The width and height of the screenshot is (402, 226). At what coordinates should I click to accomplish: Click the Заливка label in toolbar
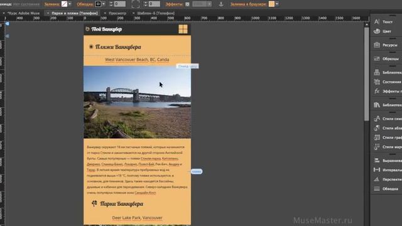[52, 4]
